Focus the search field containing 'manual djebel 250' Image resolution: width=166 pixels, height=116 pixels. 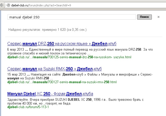[72, 17]
